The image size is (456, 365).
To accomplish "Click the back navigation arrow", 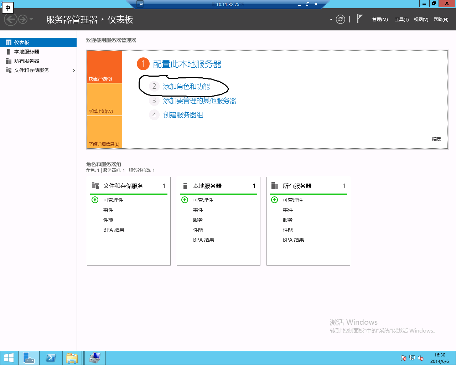I will [11, 19].
